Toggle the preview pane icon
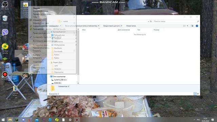Screen dimensions: 217x122 point(192,26)
